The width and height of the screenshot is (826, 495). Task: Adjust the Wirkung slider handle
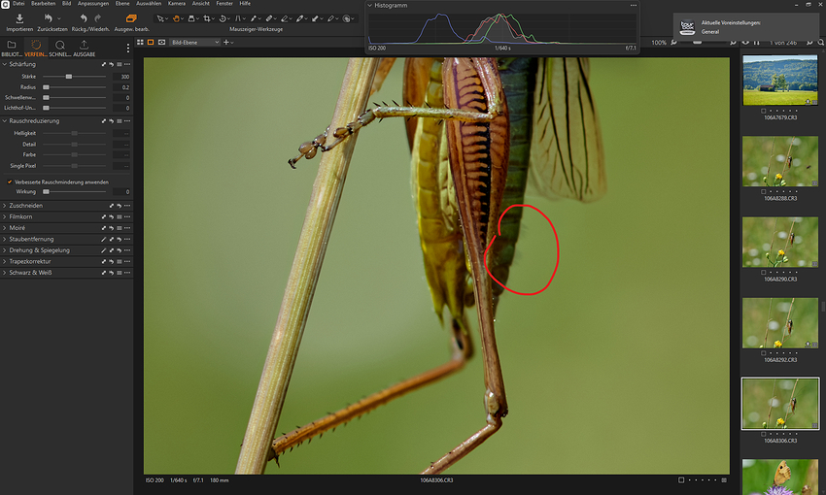47,192
